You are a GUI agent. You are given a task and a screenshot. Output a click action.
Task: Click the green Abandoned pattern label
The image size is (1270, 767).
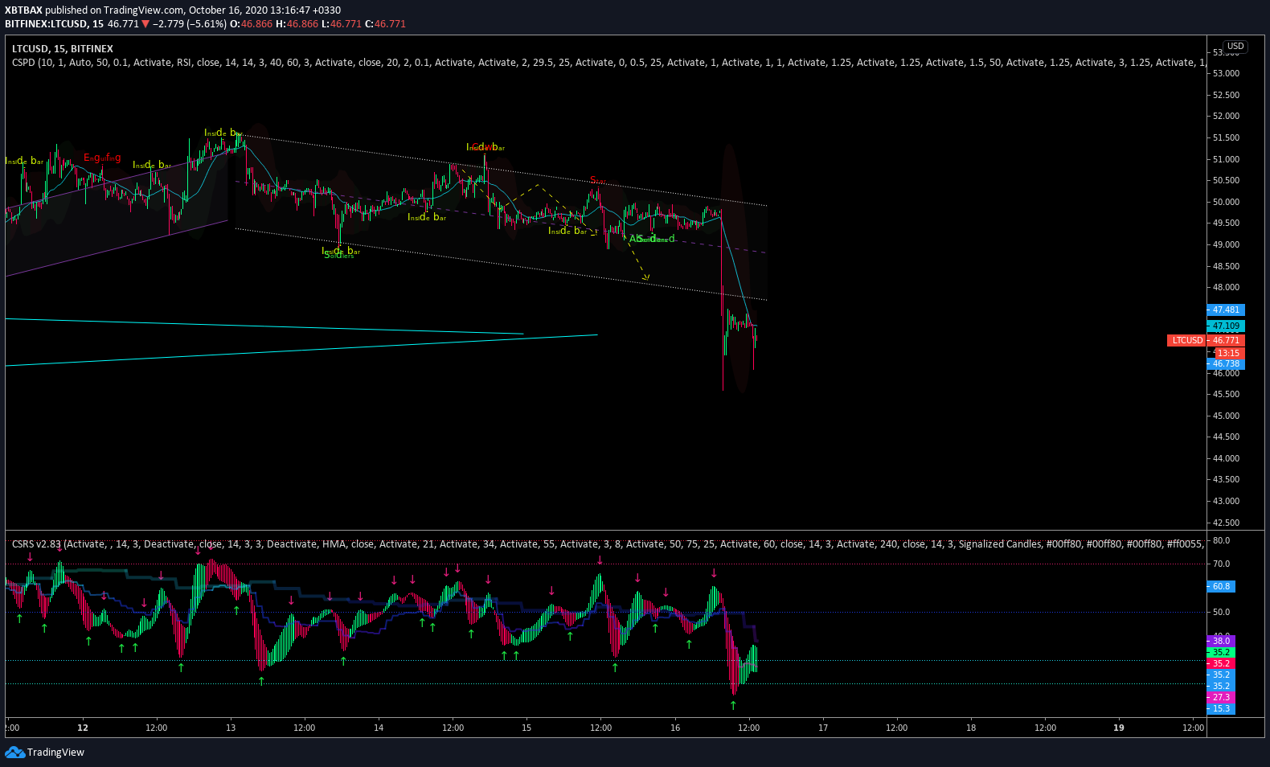pyautogui.click(x=652, y=239)
